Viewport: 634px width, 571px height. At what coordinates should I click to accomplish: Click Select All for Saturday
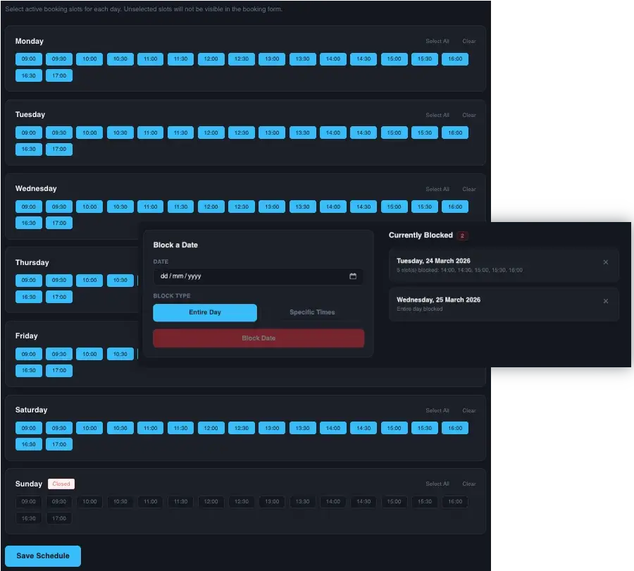(x=437, y=411)
